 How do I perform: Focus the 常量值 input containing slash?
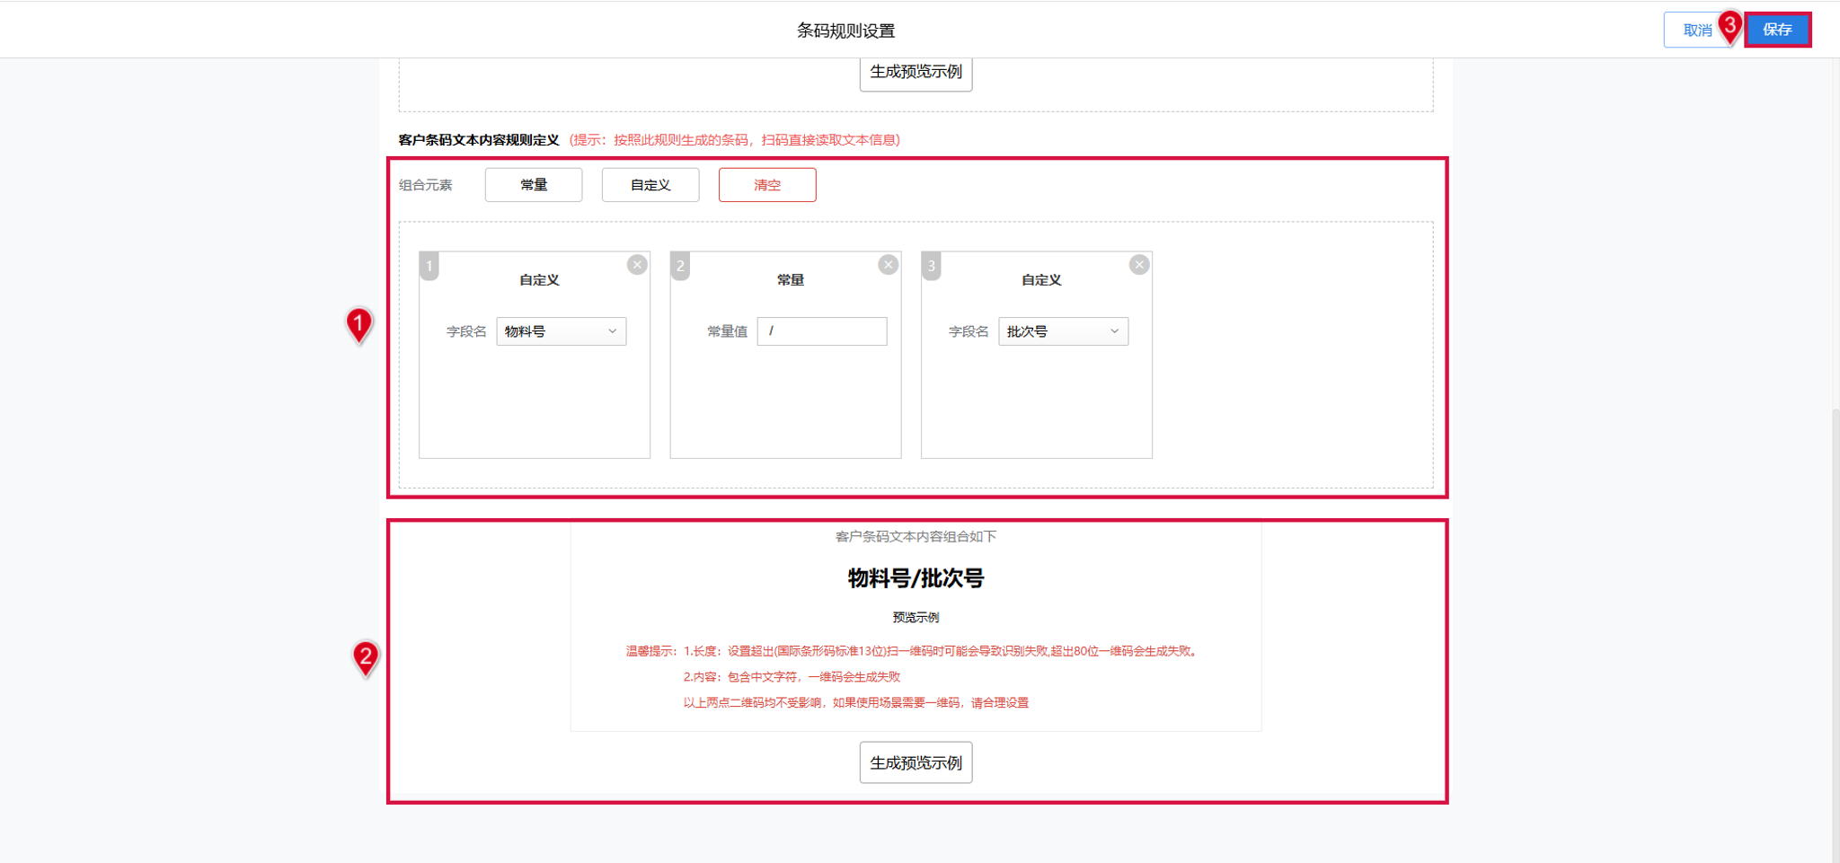pos(822,331)
